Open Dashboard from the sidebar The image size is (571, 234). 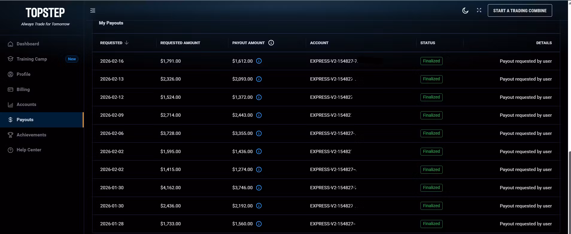pyautogui.click(x=28, y=44)
